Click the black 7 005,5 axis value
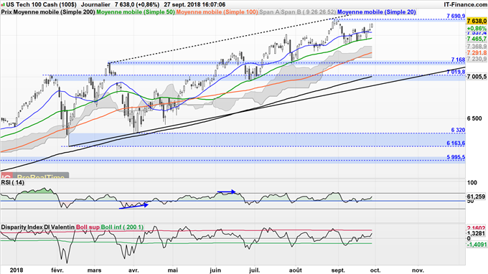The image size is (488, 274). tap(477, 77)
